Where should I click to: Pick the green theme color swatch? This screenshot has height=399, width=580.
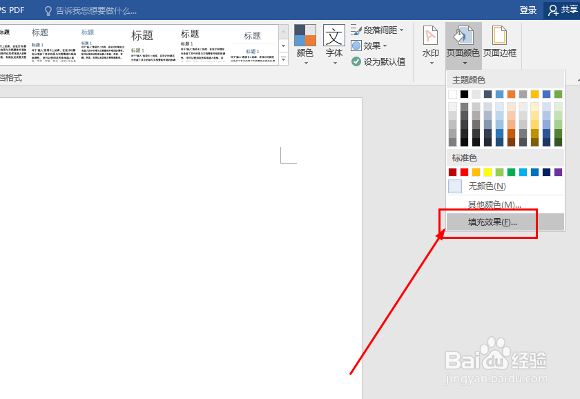pos(558,95)
